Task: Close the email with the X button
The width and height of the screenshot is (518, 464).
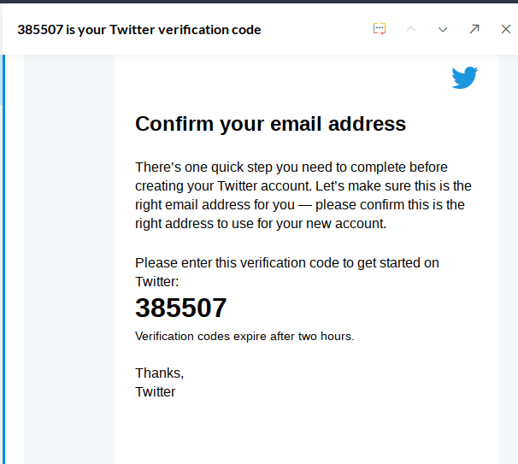Action: [x=505, y=29]
